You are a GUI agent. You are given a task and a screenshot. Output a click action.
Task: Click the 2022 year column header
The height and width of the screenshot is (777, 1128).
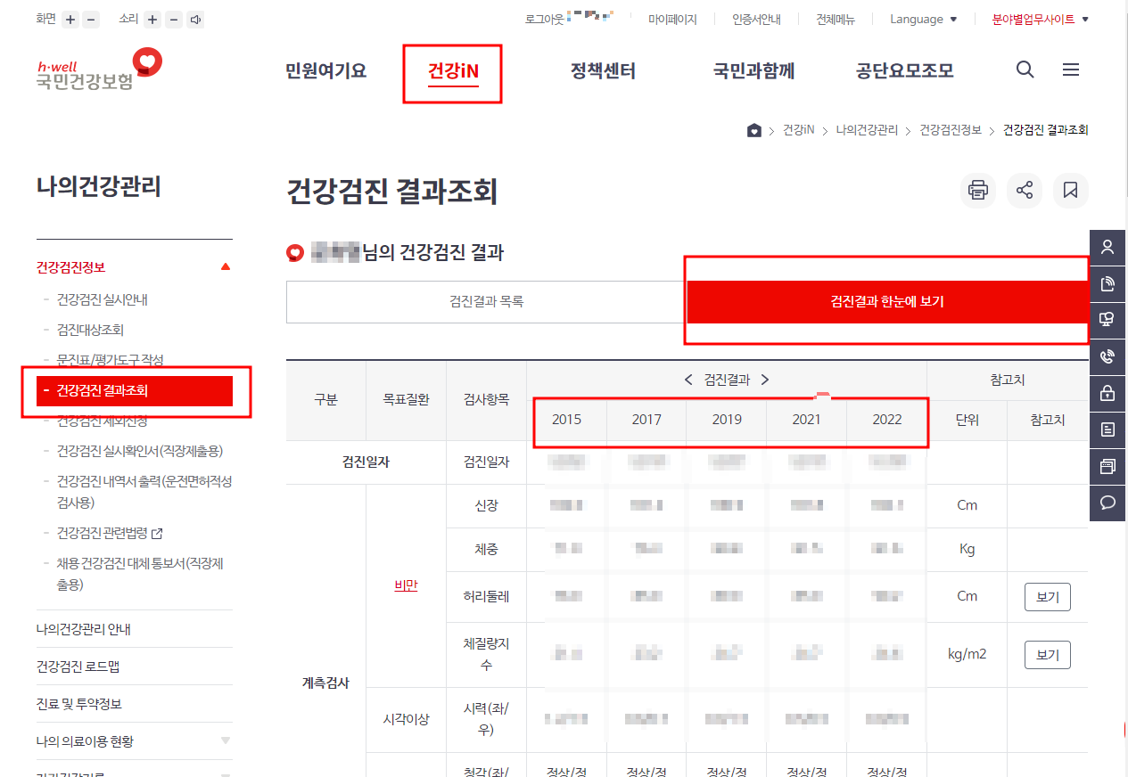[887, 419]
